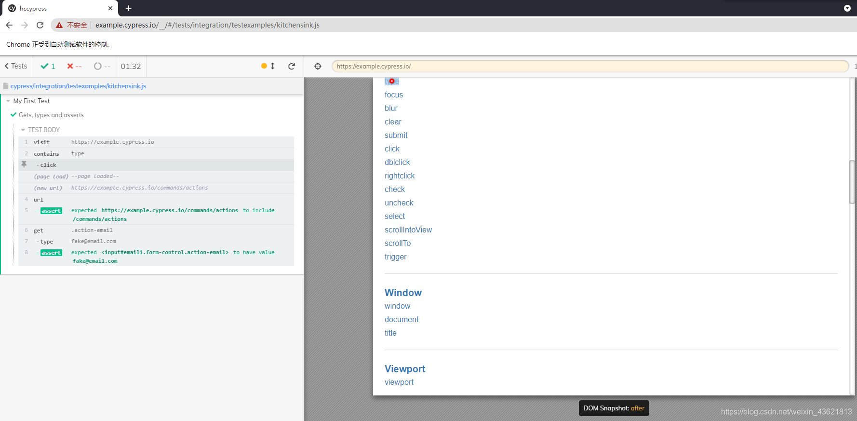Click the assert badge for url include
Screen dimensions: 857x421
point(51,211)
